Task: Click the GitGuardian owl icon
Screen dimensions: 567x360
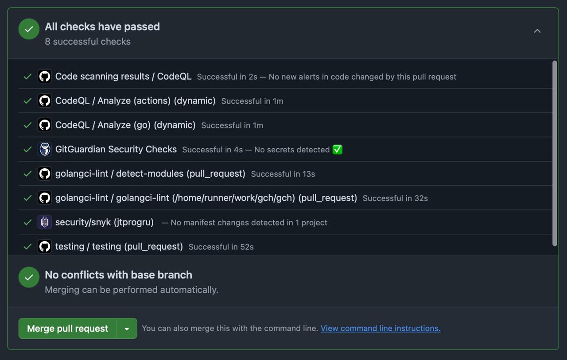Action: (x=44, y=149)
